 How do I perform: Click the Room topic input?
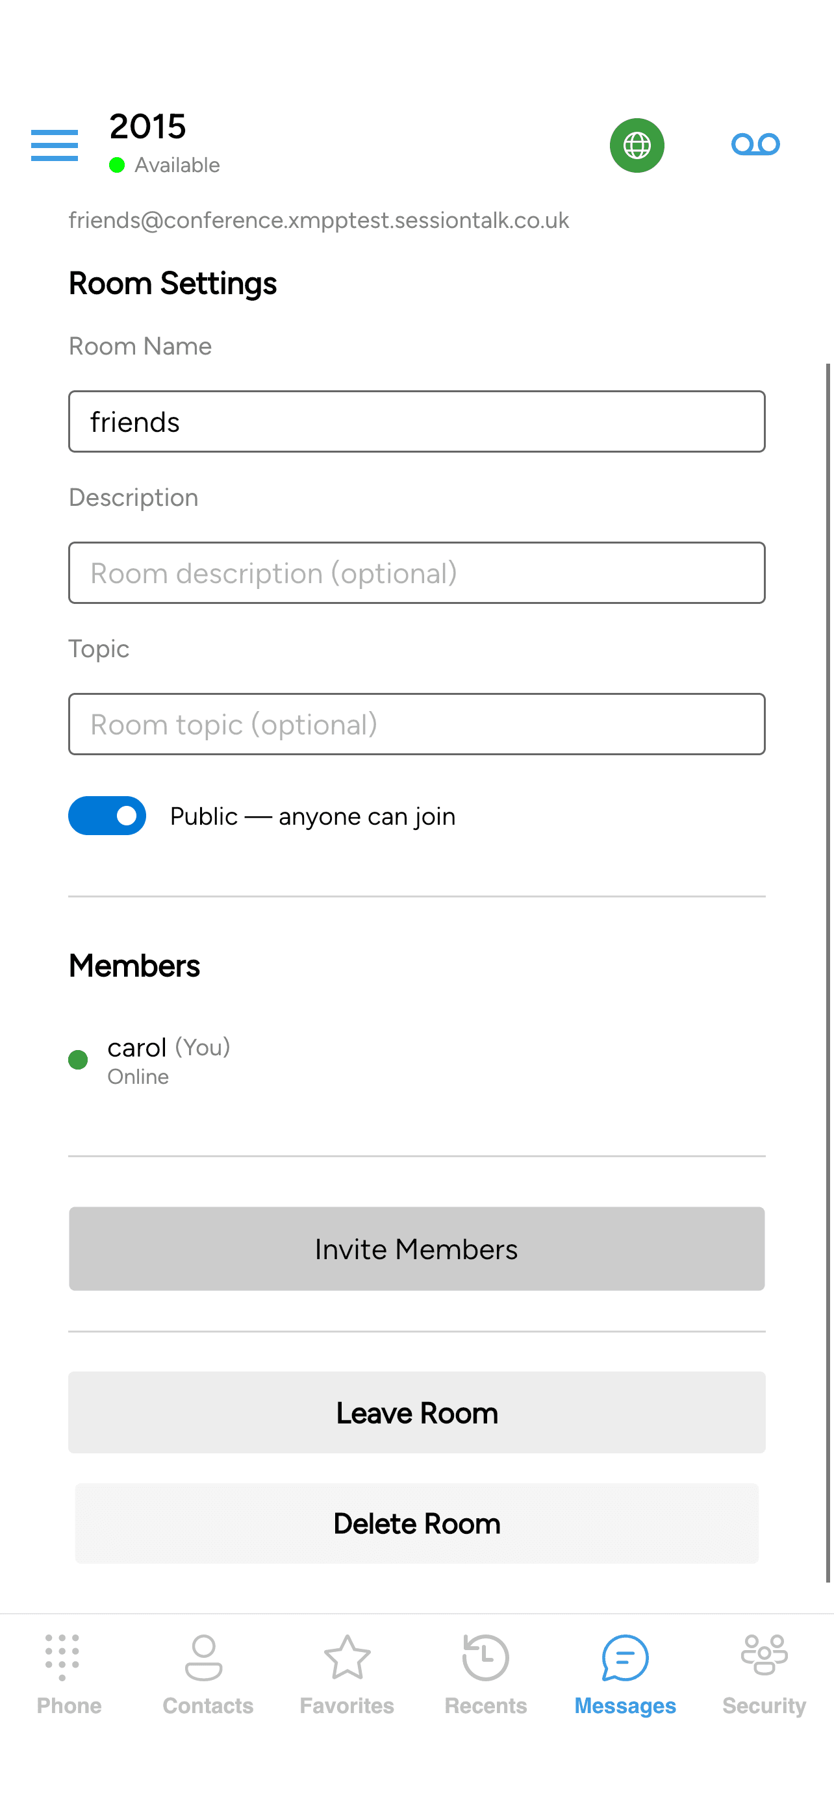tap(416, 724)
